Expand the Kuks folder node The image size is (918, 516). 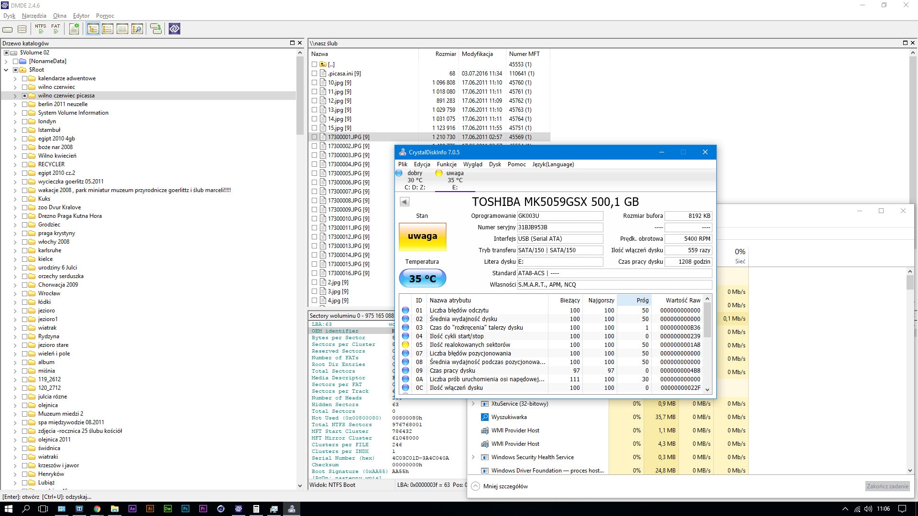(15, 199)
